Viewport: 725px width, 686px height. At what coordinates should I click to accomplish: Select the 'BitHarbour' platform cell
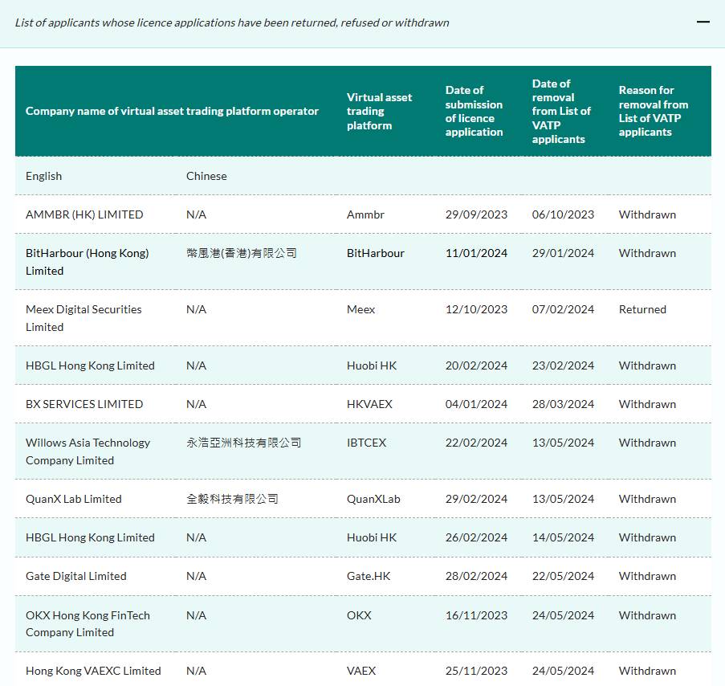coord(376,253)
